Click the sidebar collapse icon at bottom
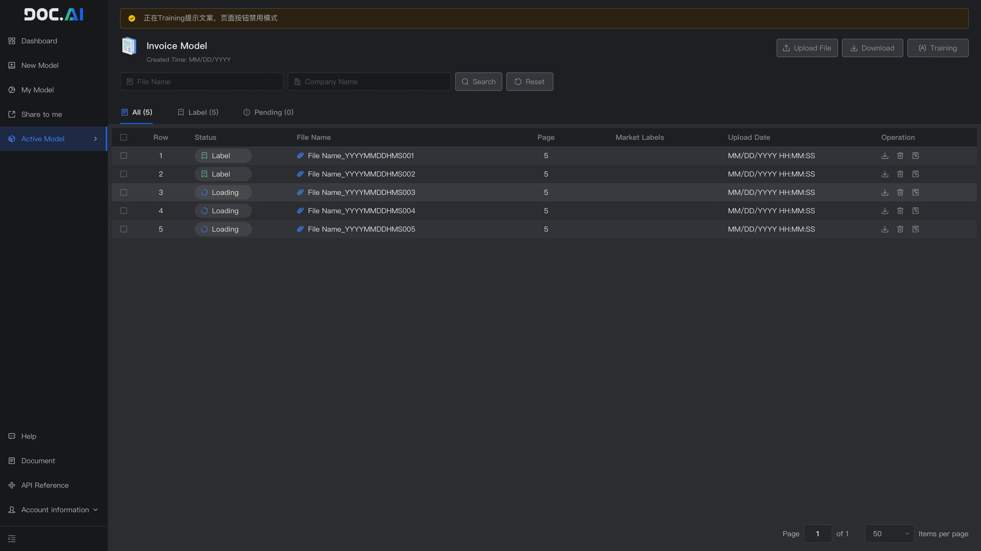 tap(12, 539)
